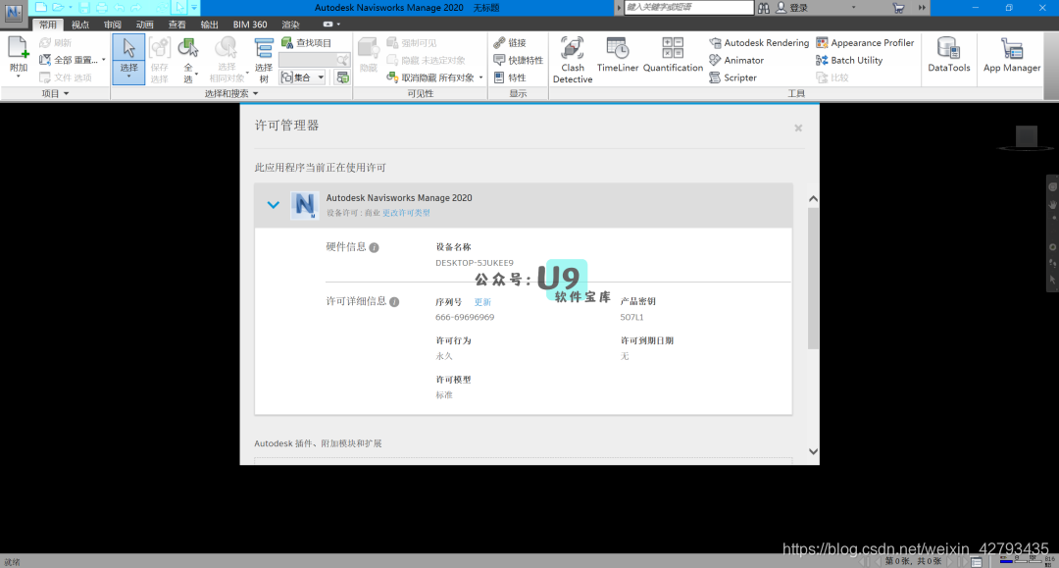Open the Review (审阅) tab
1059x568 pixels.
[x=113, y=25]
